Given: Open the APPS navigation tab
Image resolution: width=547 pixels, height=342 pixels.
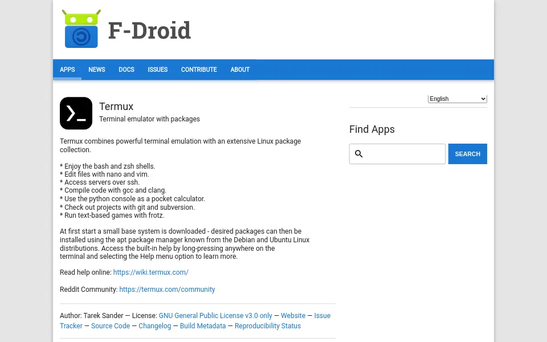Looking at the screenshot, I should tap(67, 70).
